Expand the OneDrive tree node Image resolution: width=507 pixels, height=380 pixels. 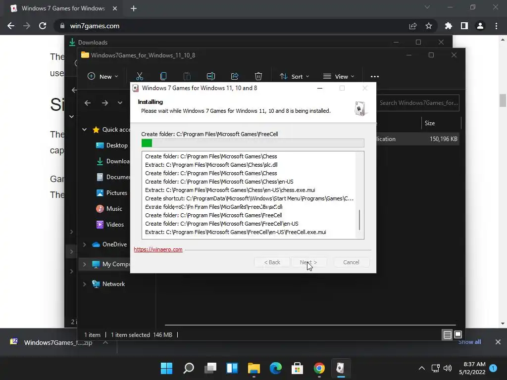coord(84,244)
